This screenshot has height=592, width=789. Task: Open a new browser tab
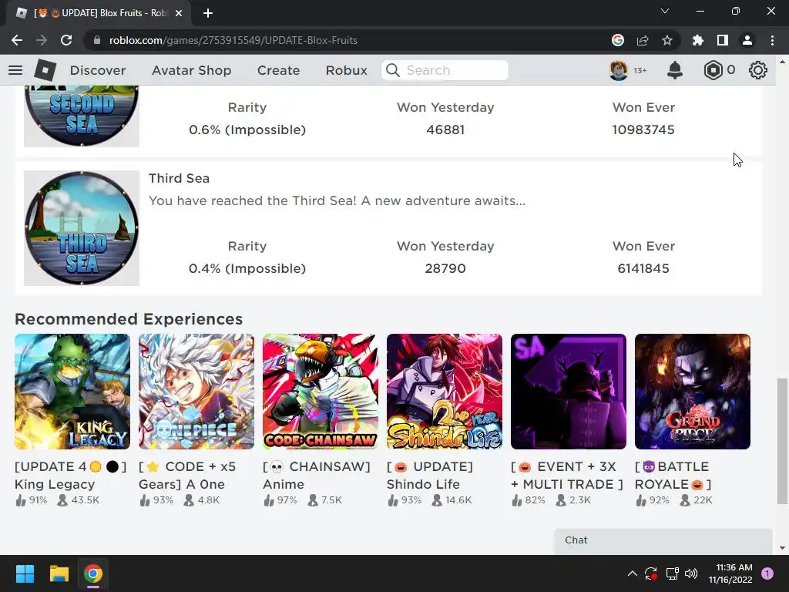pos(208,13)
